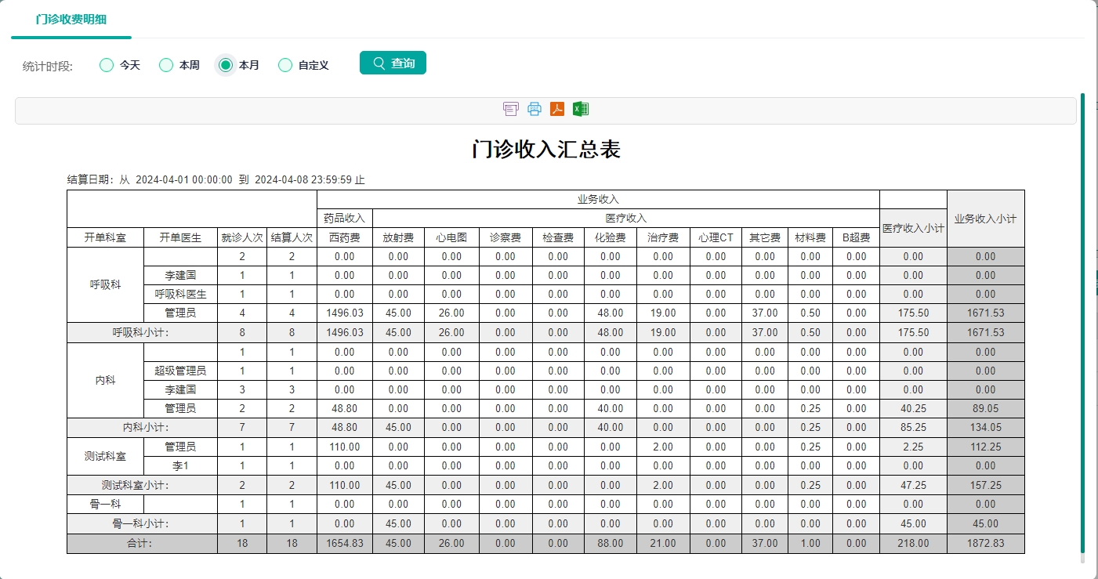This screenshot has width=1098, height=579.
Task: Click the printer icon to print the report
Action: [534, 110]
